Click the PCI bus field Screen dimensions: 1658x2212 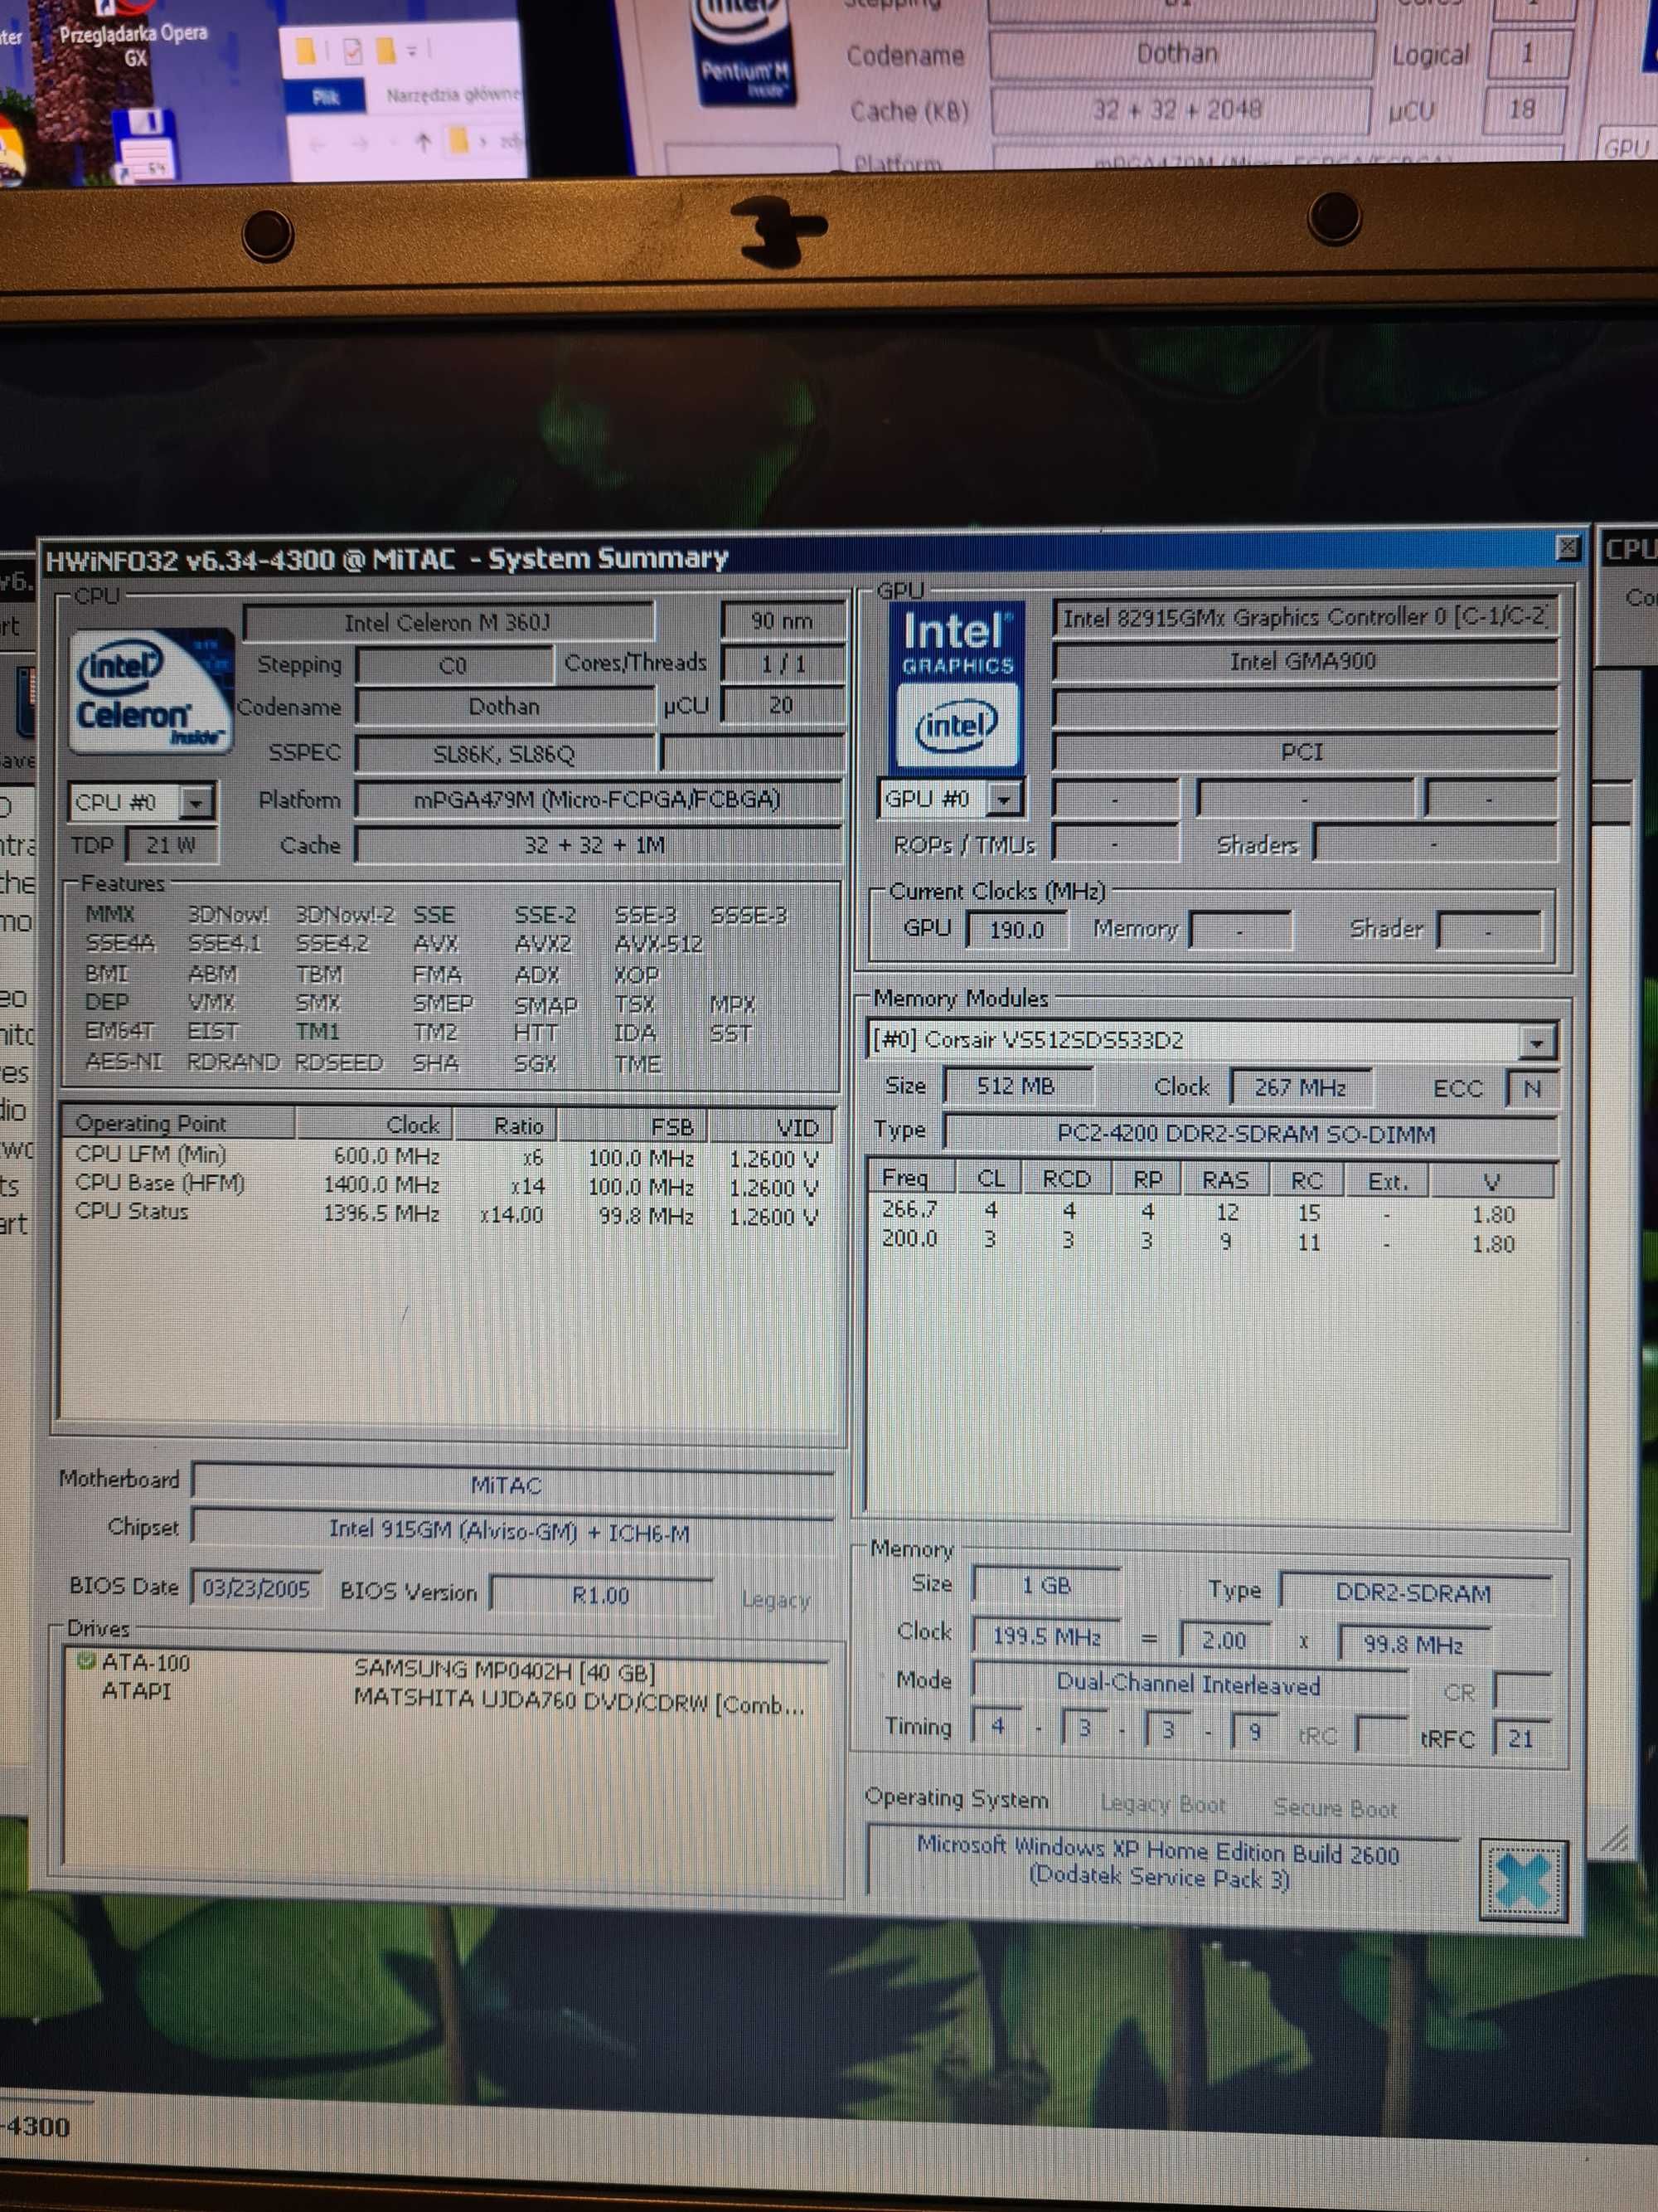1303,752
